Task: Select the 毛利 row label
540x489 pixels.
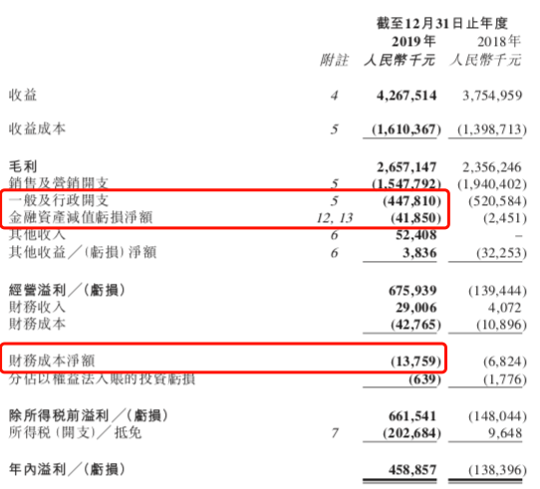Action: (x=23, y=166)
